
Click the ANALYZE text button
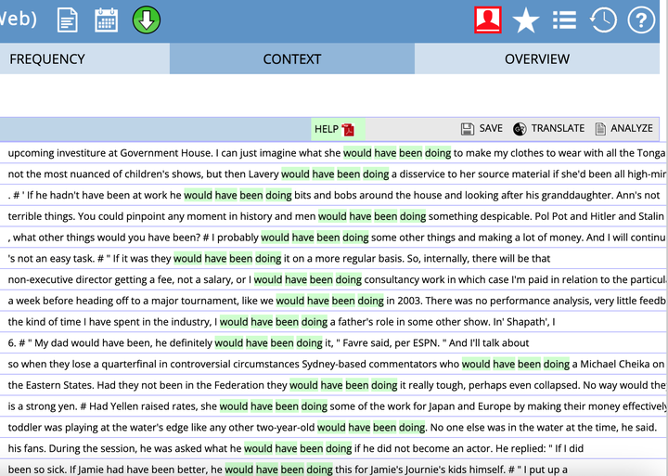tap(632, 128)
